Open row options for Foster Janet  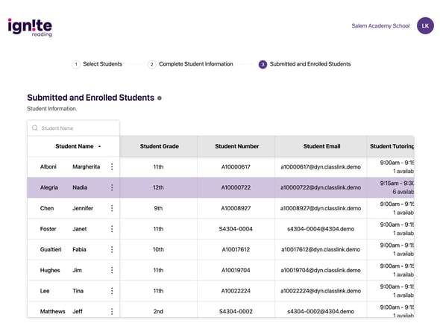pyautogui.click(x=112, y=229)
